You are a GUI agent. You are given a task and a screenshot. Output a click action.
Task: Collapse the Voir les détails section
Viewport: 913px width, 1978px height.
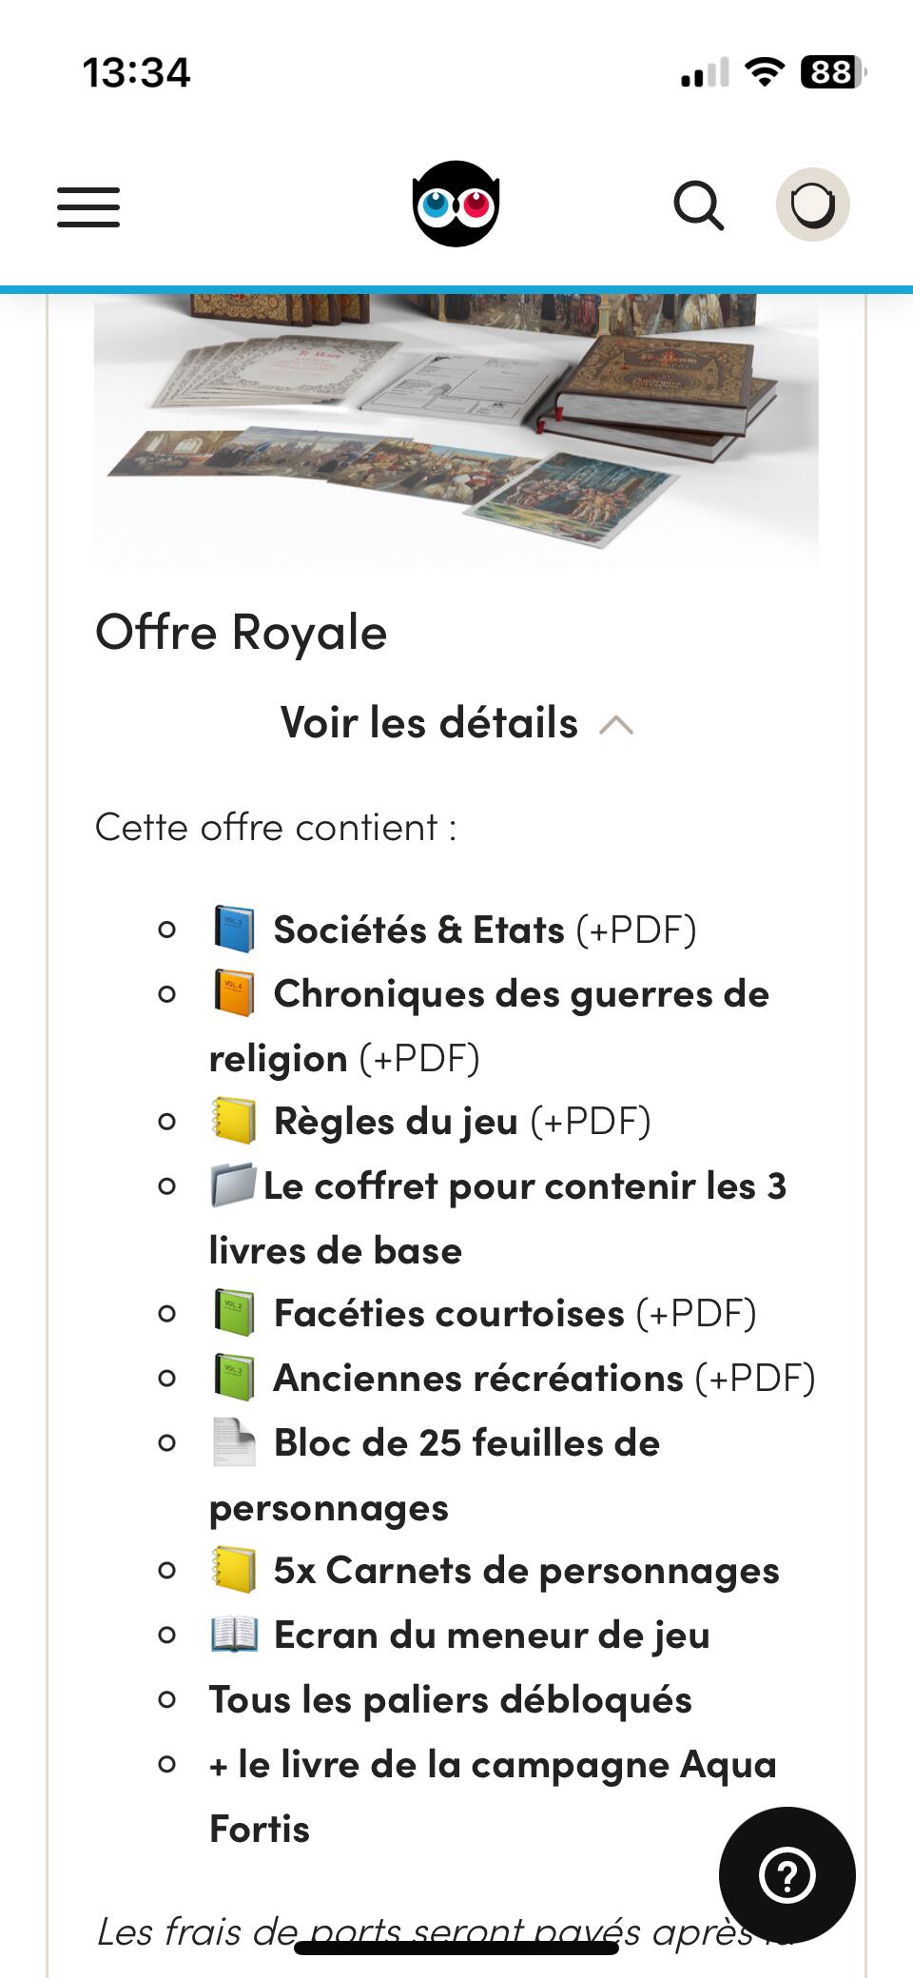click(456, 723)
